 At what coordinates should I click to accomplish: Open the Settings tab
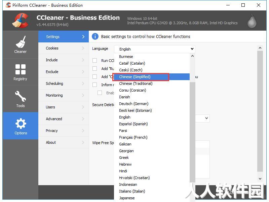tap(64, 37)
